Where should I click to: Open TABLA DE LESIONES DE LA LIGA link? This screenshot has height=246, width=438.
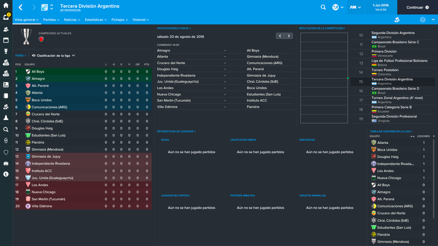tap(391, 131)
